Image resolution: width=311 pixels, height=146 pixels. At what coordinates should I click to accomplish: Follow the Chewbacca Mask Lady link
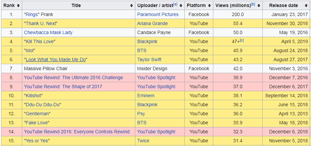[x=48, y=32]
